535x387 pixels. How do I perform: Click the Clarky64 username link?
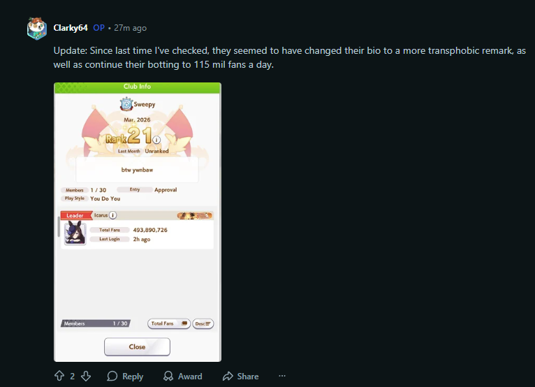pyautogui.click(x=71, y=28)
